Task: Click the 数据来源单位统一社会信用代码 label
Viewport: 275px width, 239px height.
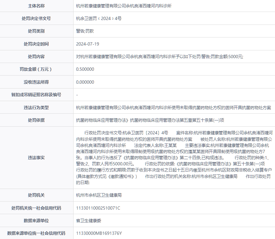Action: [x=36, y=233]
